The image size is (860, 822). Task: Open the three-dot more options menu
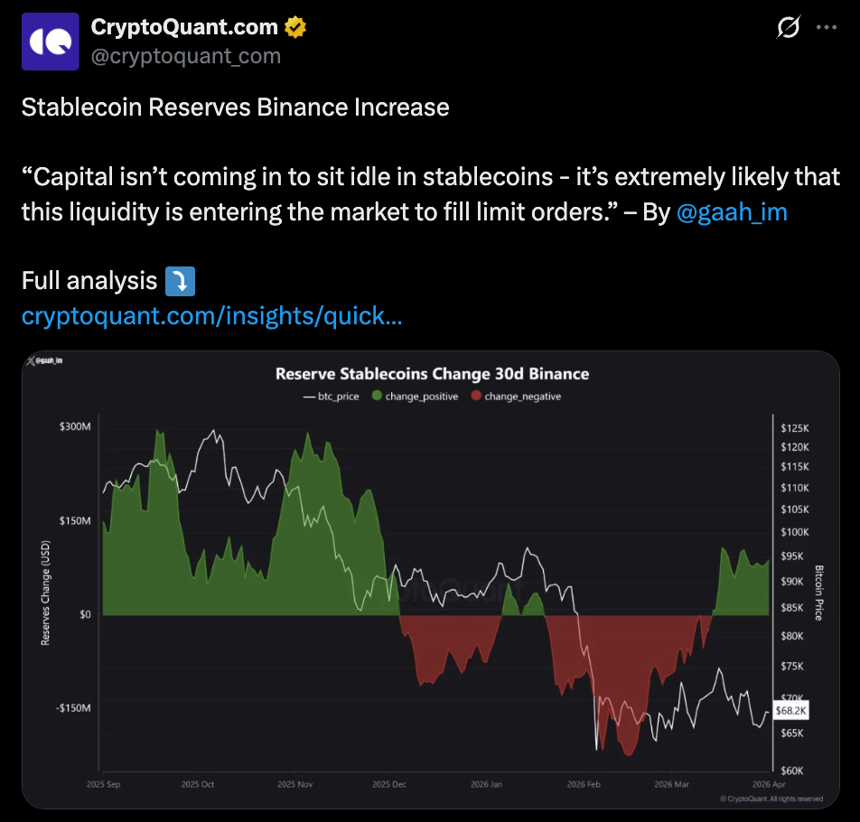click(x=827, y=28)
